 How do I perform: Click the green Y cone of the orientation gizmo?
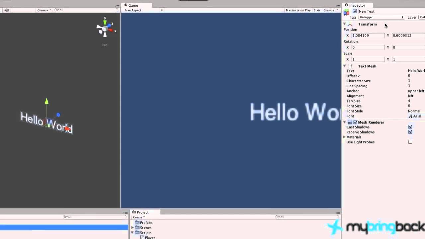105,23
